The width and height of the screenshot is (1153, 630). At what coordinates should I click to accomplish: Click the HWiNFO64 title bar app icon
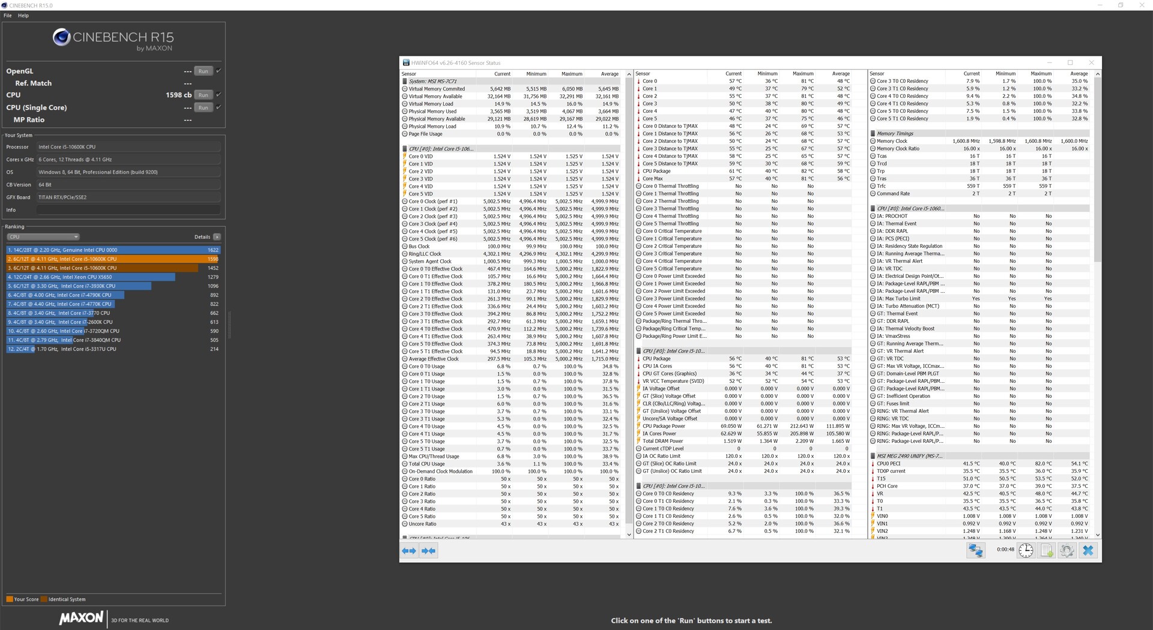(x=406, y=62)
